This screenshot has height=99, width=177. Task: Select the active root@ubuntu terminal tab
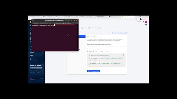(63, 23)
